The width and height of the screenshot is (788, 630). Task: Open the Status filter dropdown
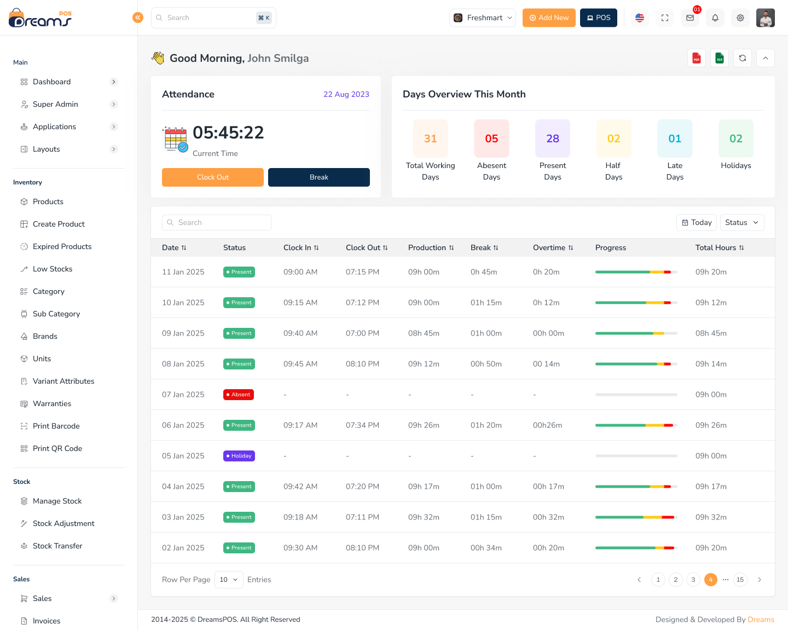point(741,222)
